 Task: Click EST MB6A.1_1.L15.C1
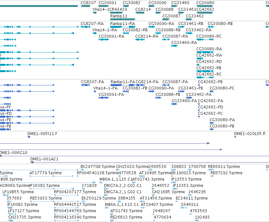coord(101,182)
